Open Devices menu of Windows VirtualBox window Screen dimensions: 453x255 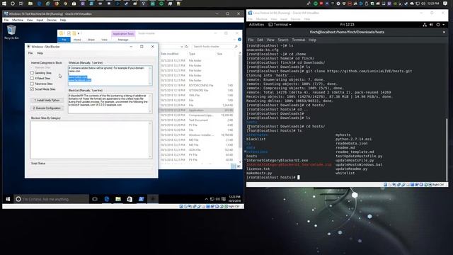pos(52,21)
